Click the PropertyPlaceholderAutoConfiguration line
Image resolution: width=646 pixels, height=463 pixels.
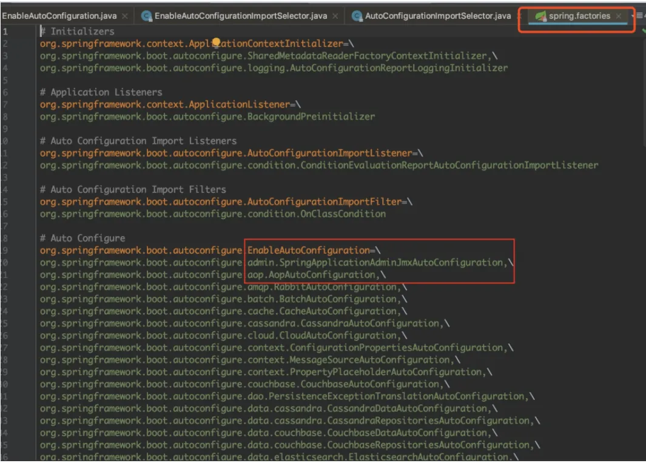(266, 372)
